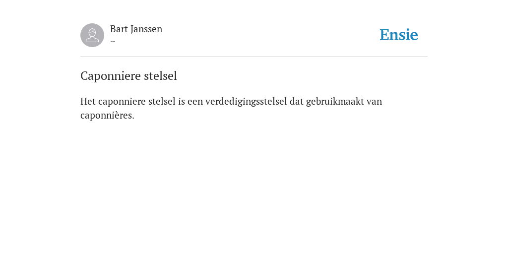Click the word "caponnières." on the last line

[x=107, y=116]
